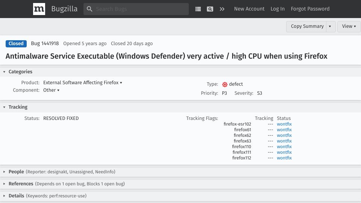
Task: Expand the People section
Action: click(x=4, y=172)
